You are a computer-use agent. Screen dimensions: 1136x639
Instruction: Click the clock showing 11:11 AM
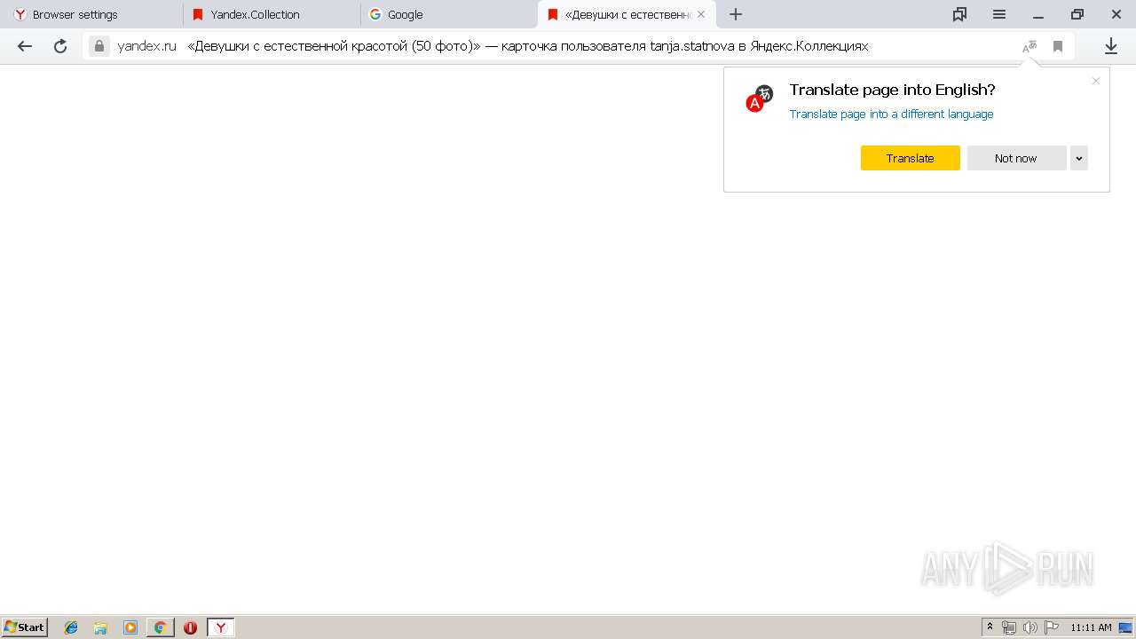[x=1091, y=627]
